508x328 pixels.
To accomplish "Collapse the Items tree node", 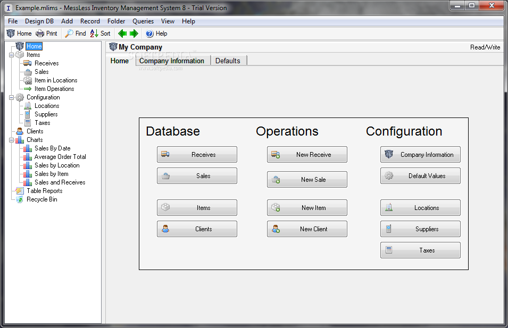I will coord(11,55).
